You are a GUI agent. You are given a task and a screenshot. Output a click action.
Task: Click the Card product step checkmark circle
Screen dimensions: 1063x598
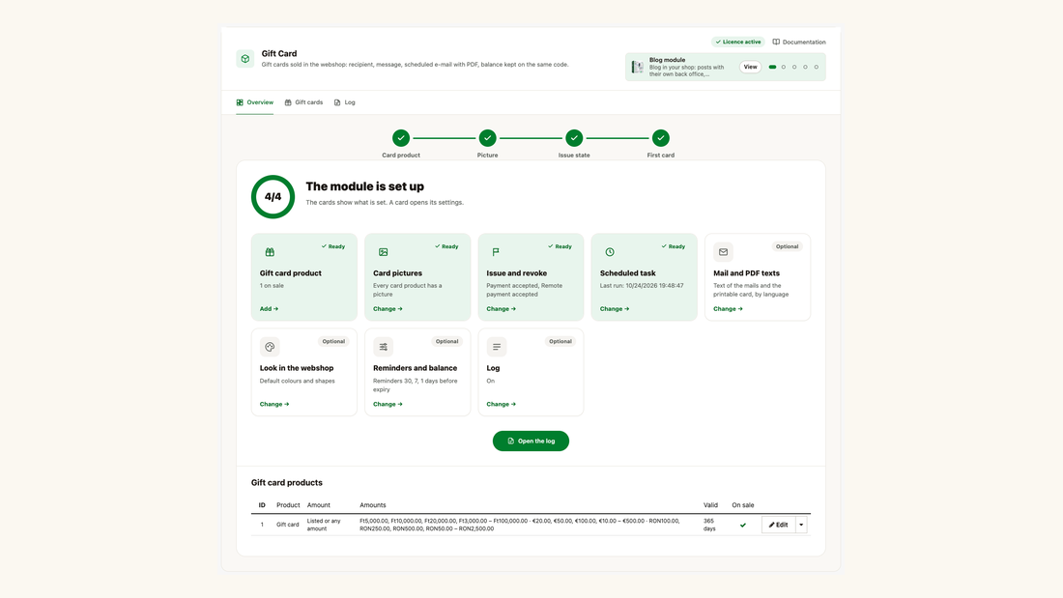point(401,138)
